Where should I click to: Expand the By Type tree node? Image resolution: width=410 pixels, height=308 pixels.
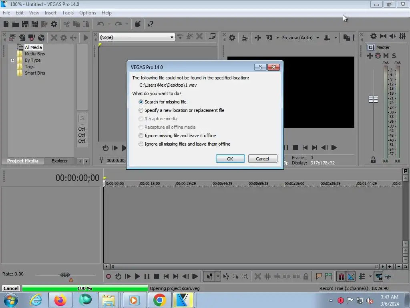click(x=12, y=60)
